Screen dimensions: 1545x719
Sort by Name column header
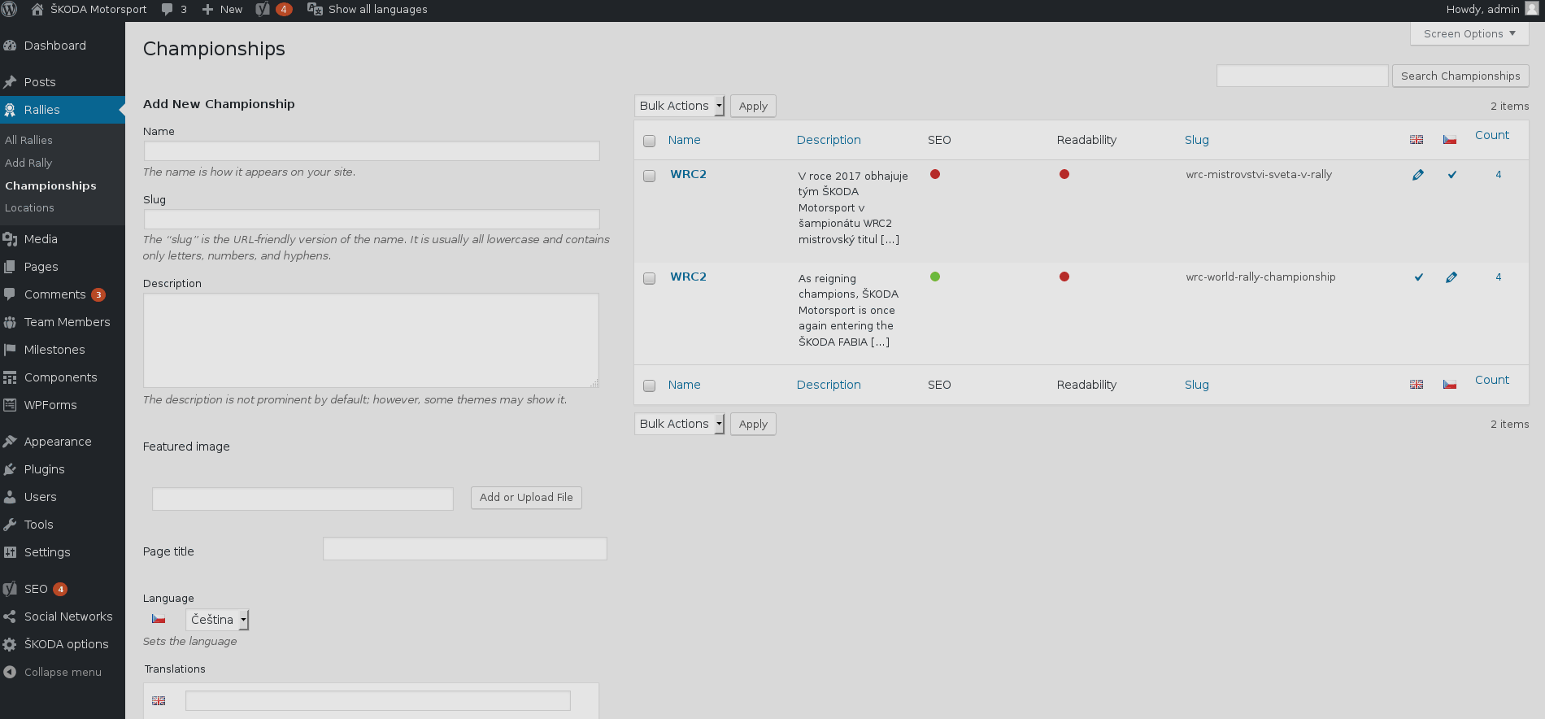pyautogui.click(x=684, y=140)
